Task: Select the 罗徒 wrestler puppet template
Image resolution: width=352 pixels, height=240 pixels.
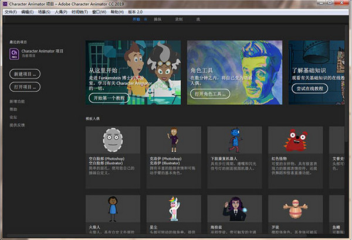Action: click(295, 209)
